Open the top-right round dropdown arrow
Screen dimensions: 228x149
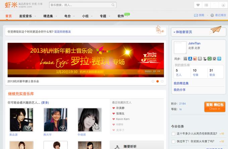[x=223, y=5]
